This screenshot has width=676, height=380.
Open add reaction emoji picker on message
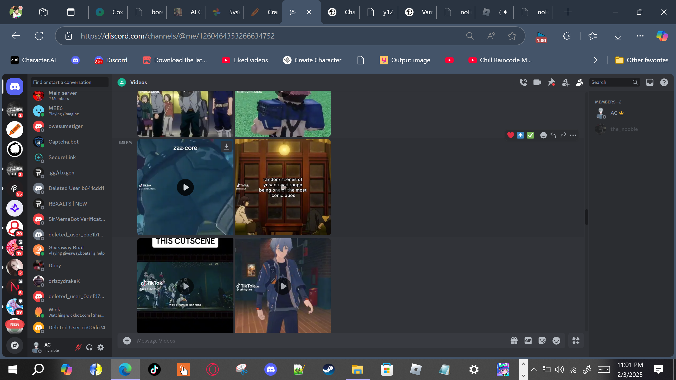tap(543, 135)
